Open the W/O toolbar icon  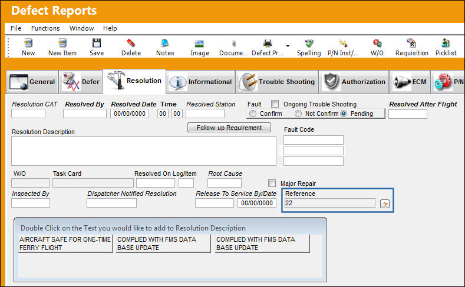click(377, 43)
